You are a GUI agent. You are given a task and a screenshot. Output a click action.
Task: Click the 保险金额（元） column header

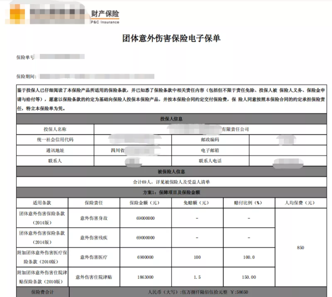click(146, 203)
